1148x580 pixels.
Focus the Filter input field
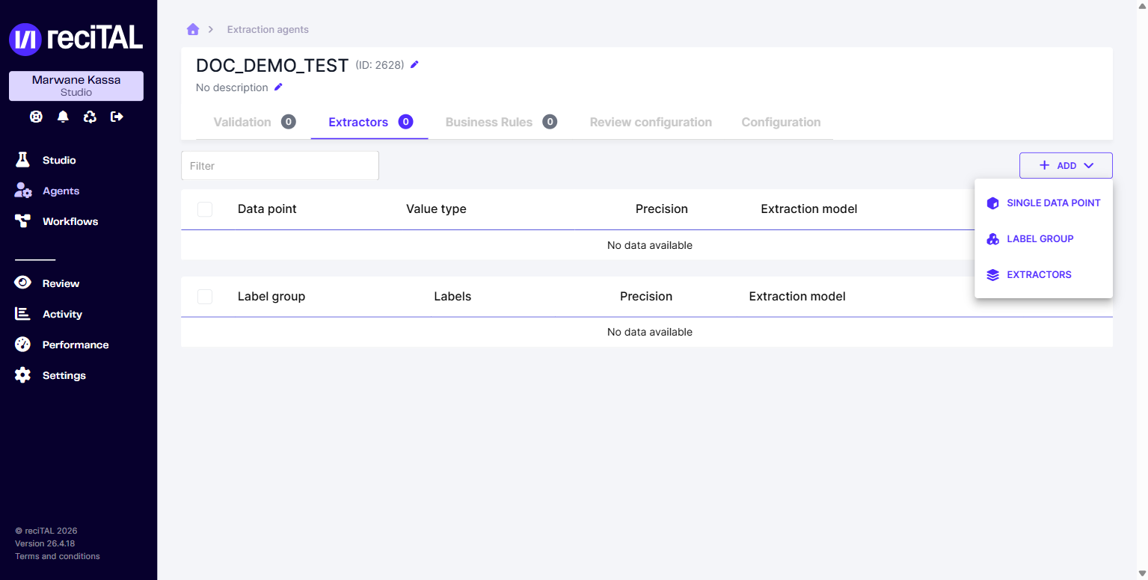[280, 165]
